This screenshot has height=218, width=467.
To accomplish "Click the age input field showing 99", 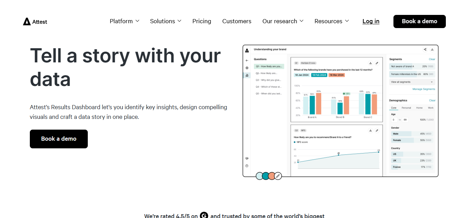I will [405, 120].
